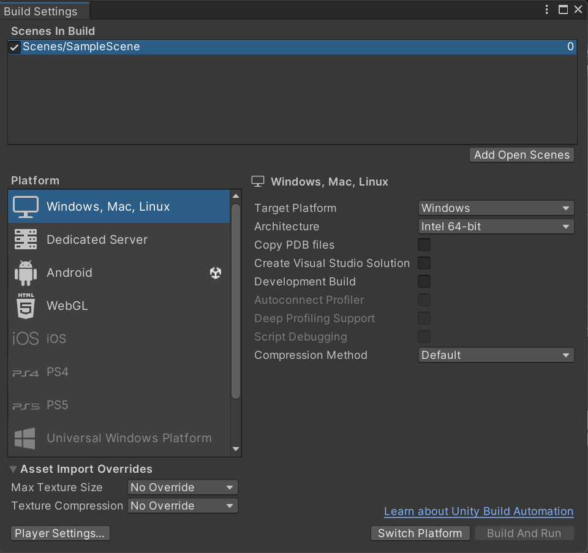Click the WebGL HTML5 shield icon
The image size is (588, 553).
tap(26, 306)
